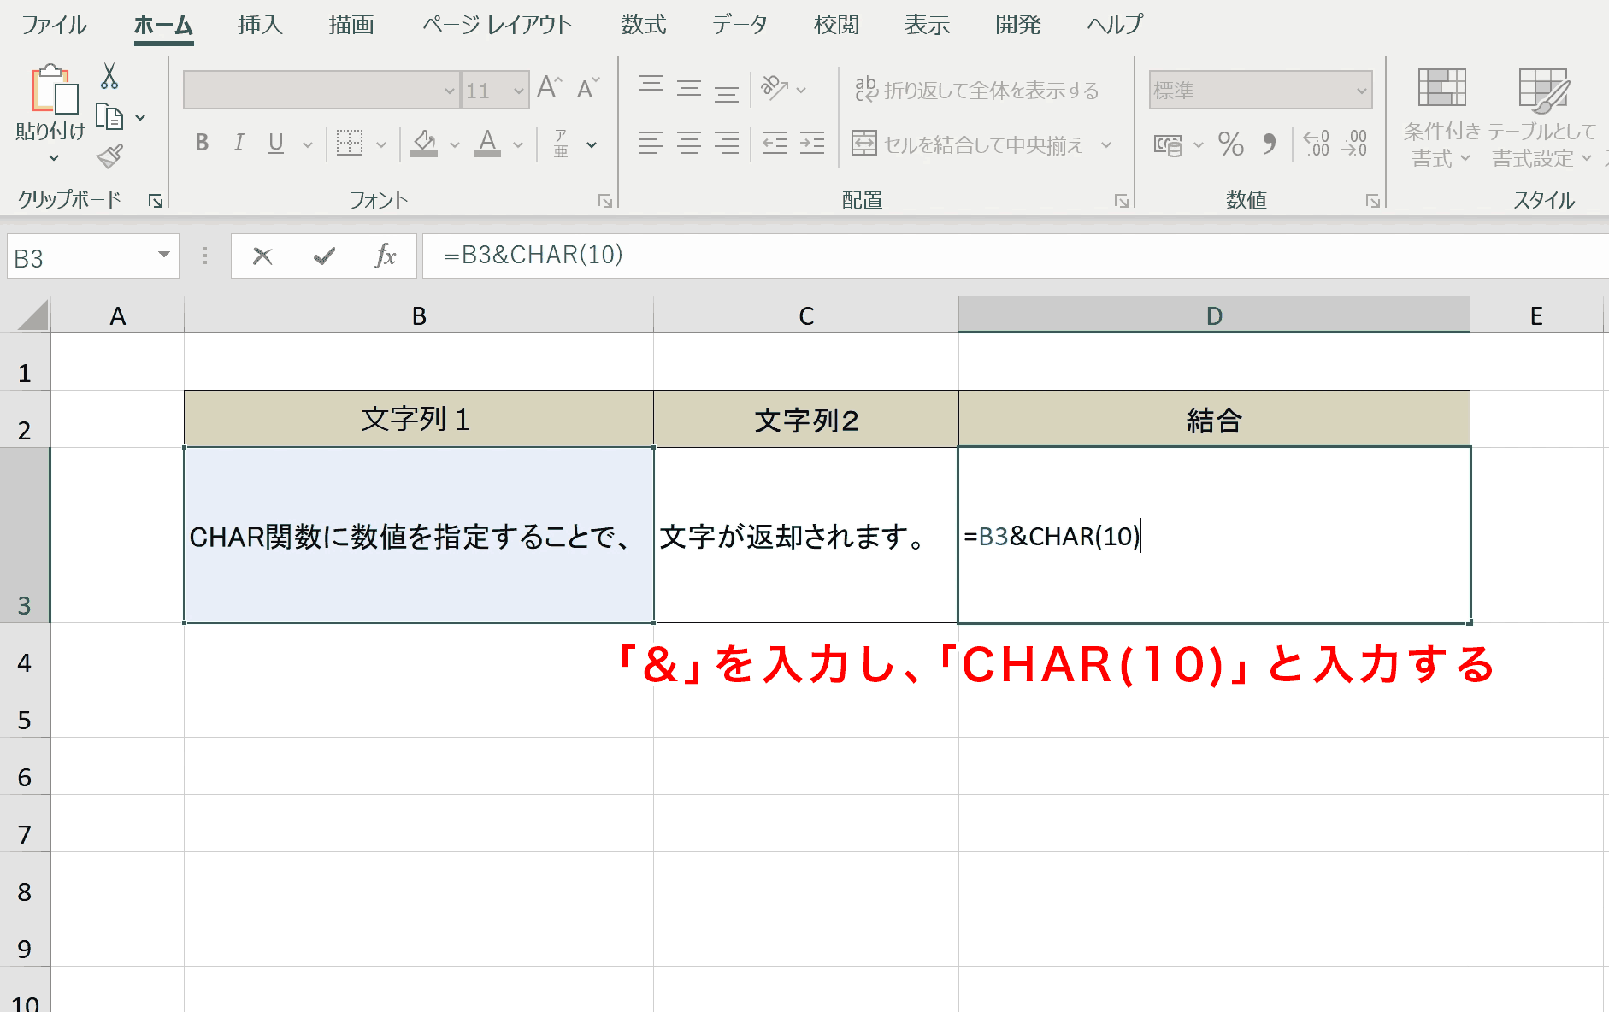Image resolution: width=1609 pixels, height=1012 pixels.
Task: Select column E header
Action: (1536, 315)
